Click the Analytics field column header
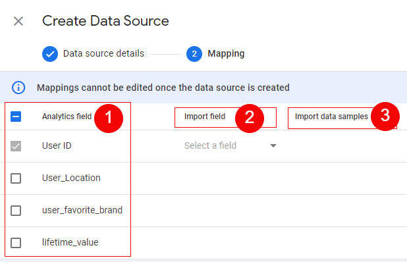The height and width of the screenshot is (262, 407). (x=67, y=117)
